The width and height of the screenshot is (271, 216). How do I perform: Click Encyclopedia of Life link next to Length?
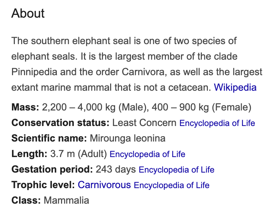click(147, 154)
